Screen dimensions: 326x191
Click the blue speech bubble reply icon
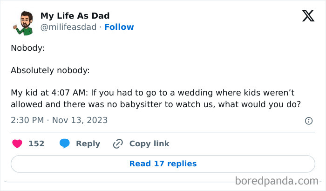(65, 143)
